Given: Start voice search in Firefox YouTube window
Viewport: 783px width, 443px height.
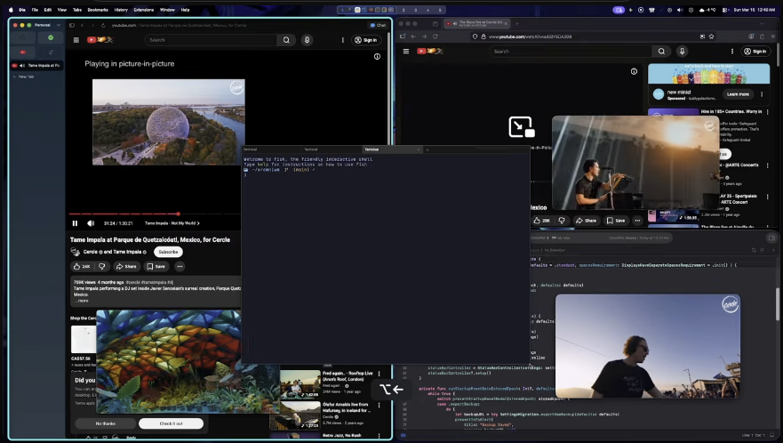Looking at the screenshot, I should [x=682, y=51].
